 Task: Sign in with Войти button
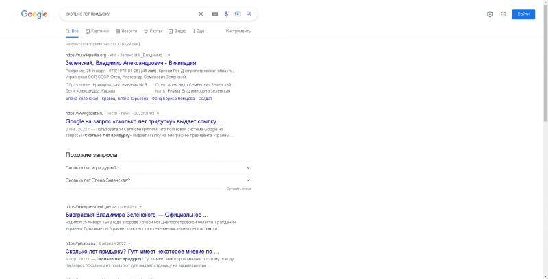[523, 14]
